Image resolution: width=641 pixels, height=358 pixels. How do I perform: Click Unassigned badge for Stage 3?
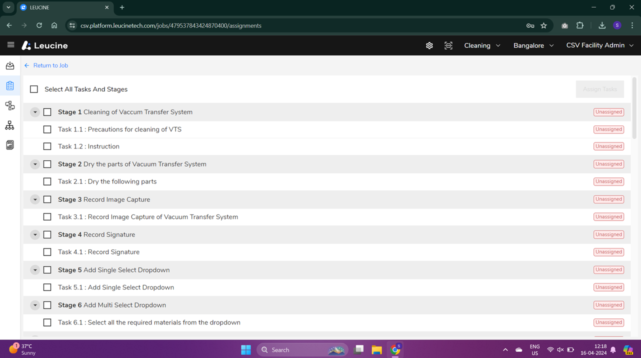tap(608, 199)
